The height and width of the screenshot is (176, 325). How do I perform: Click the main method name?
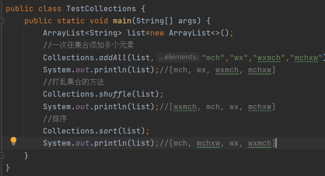coord(122,21)
